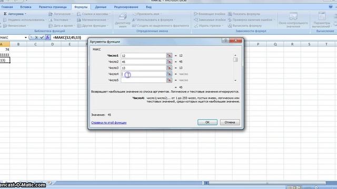The width and height of the screenshot is (337, 189).
Task: Close the Аргументы функции dialog
Action: pos(235,40)
